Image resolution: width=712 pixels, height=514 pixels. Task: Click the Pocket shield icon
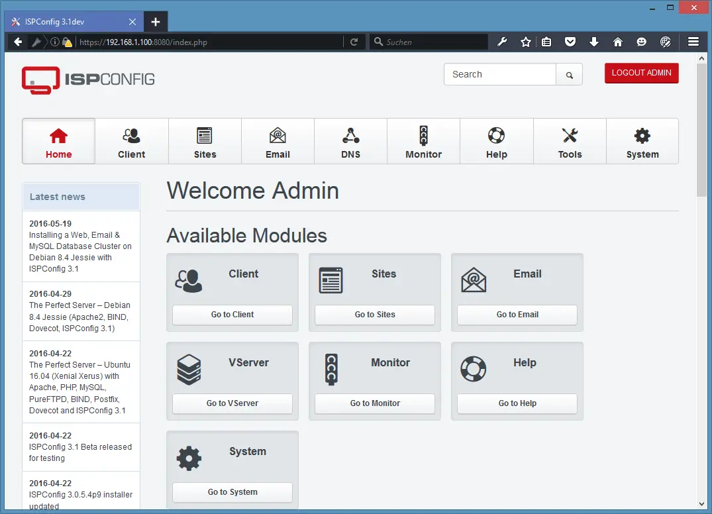coord(570,42)
